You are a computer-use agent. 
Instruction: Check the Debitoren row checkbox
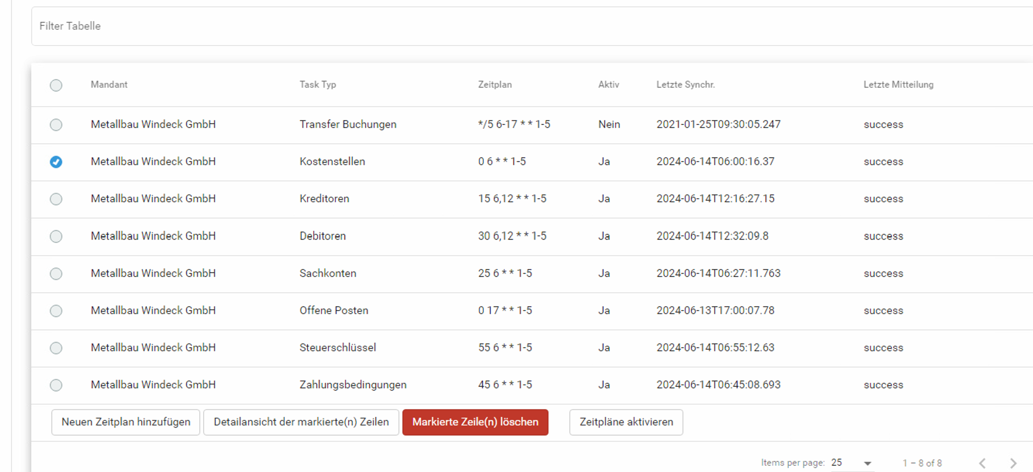click(x=56, y=236)
